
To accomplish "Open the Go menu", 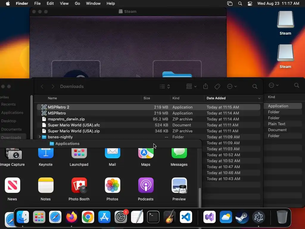I will [x=77, y=4].
